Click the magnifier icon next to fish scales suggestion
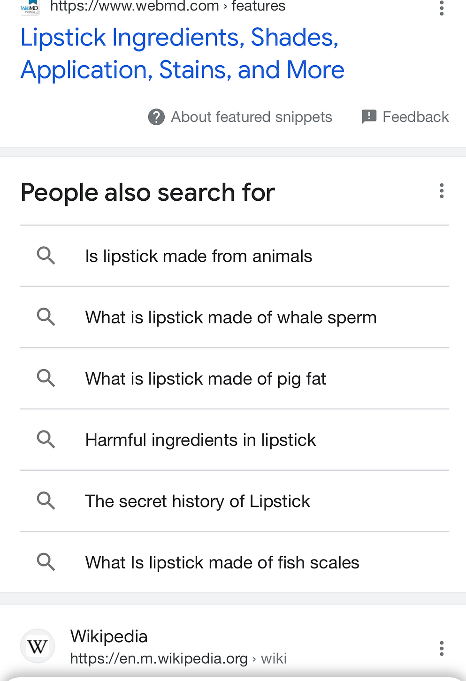The width and height of the screenshot is (466, 681). [x=46, y=562]
